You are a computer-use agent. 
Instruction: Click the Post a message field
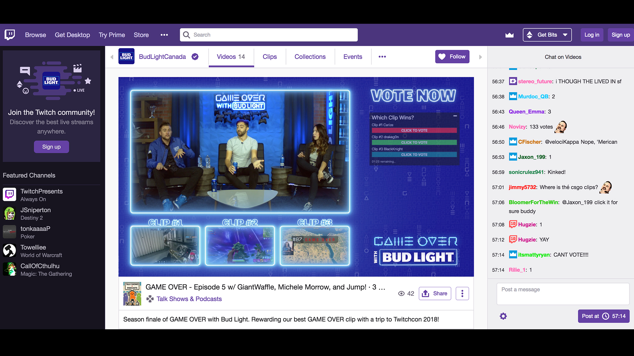(x=563, y=293)
